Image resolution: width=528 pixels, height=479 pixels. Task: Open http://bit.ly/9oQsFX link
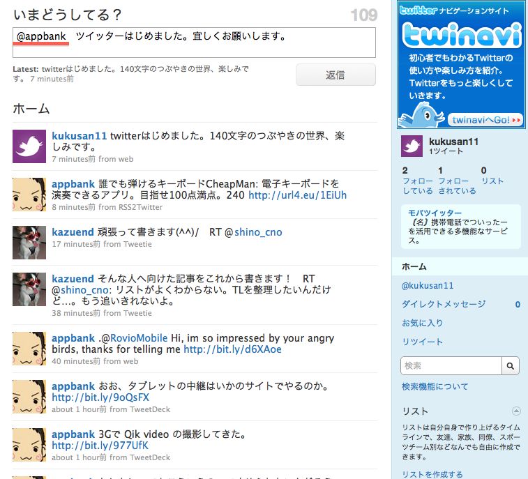point(100,397)
